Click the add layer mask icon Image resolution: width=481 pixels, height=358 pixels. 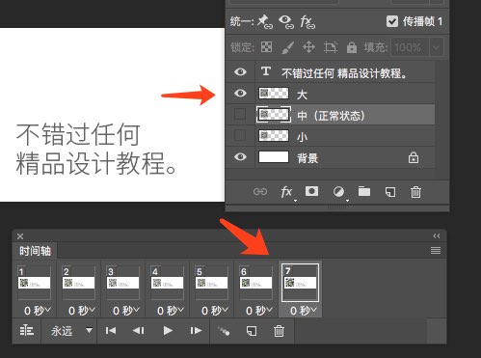(x=311, y=191)
